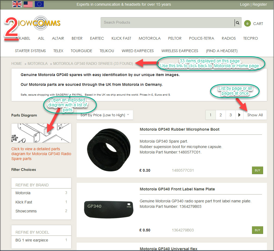Open the Register link
The width and height of the screenshot is (274, 251).
[260, 4]
